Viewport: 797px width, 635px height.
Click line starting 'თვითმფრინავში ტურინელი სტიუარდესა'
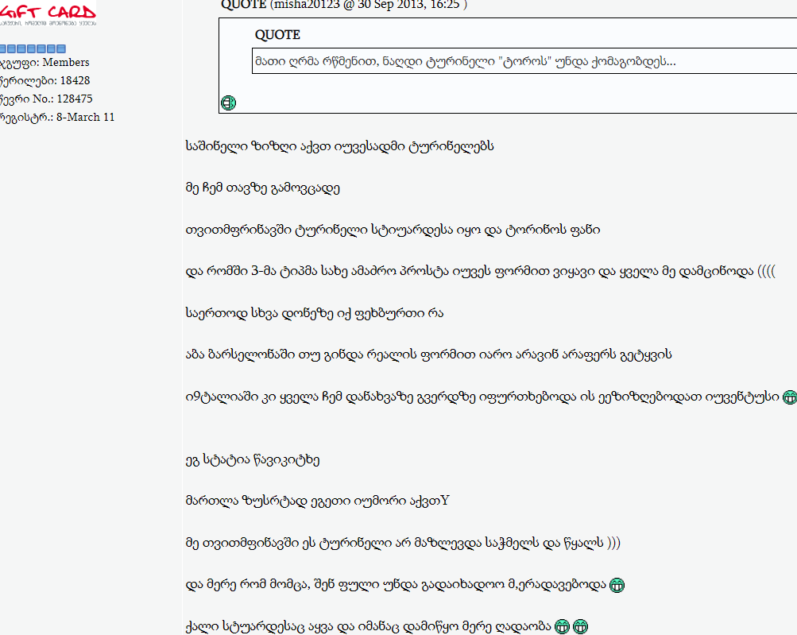pos(393,230)
